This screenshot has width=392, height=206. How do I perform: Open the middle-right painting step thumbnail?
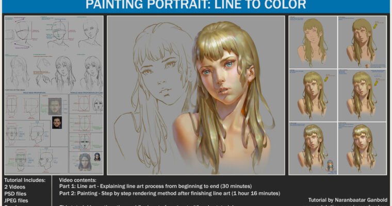point(362,95)
